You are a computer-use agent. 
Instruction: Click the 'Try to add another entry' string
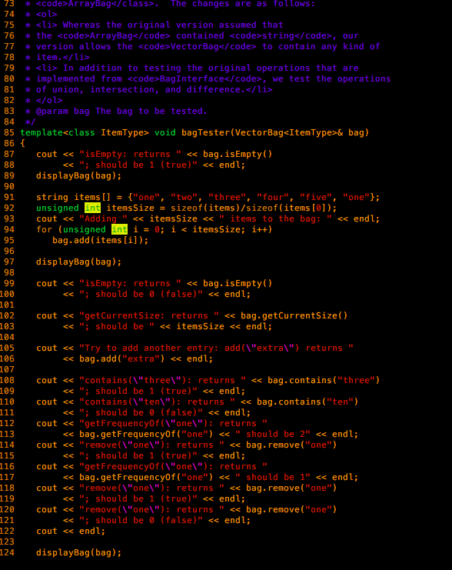point(216,348)
